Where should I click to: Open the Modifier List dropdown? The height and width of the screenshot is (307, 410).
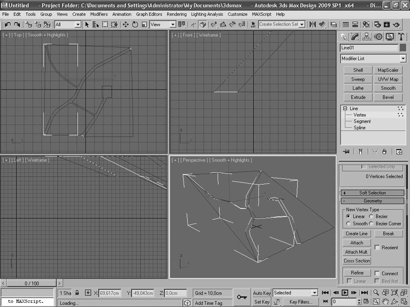click(373, 59)
